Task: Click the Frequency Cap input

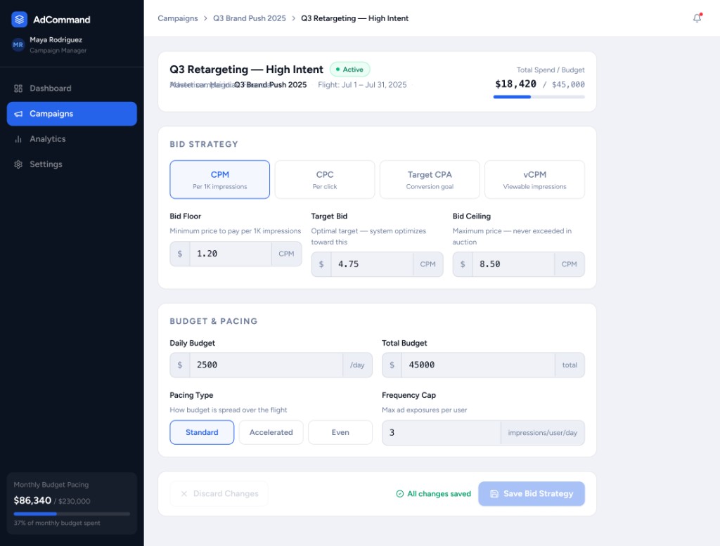Action: click(442, 433)
